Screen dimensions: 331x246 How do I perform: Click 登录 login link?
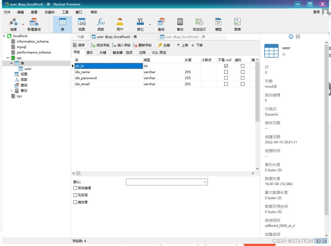pyautogui.click(x=316, y=12)
